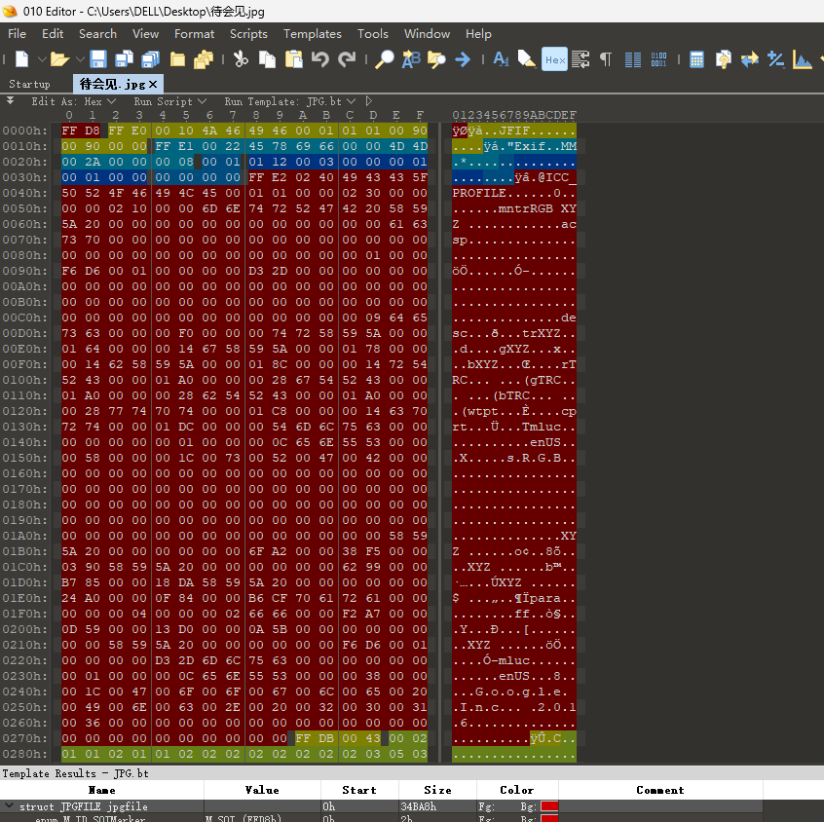824x822 pixels.
Task: Open the calculator tool
Action: [696, 59]
